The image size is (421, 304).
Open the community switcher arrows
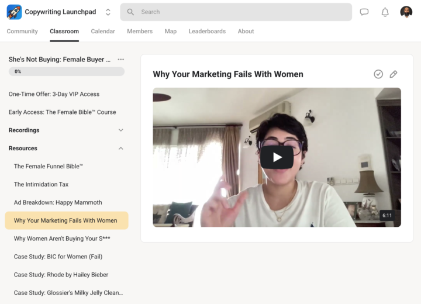(x=108, y=12)
